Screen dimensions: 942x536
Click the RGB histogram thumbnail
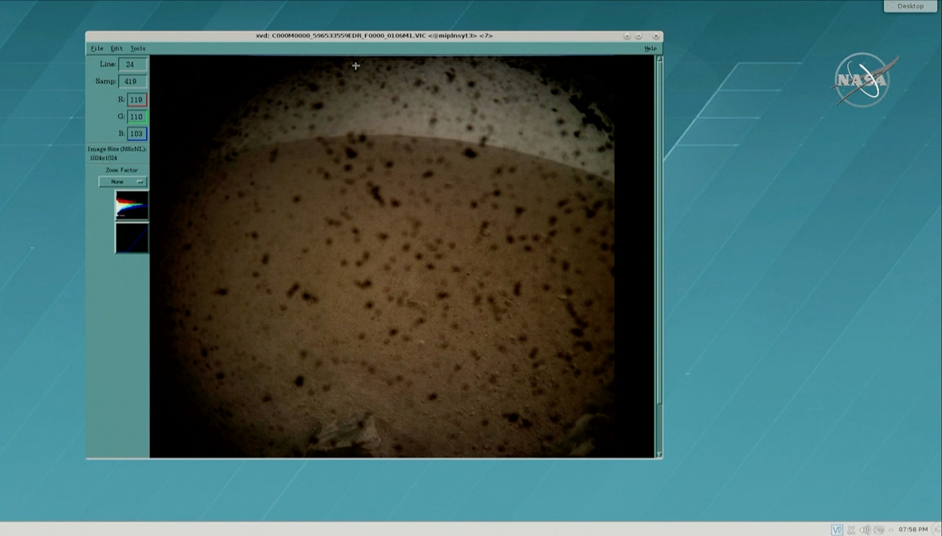[132, 205]
